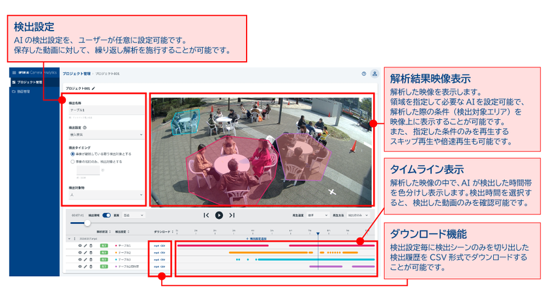Download CSV for the テーブル3 row

[x=163, y=260]
